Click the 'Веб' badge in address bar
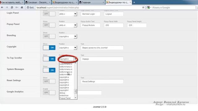Image resolution: width=198 pixels, height=111 pixels. [30, 7]
